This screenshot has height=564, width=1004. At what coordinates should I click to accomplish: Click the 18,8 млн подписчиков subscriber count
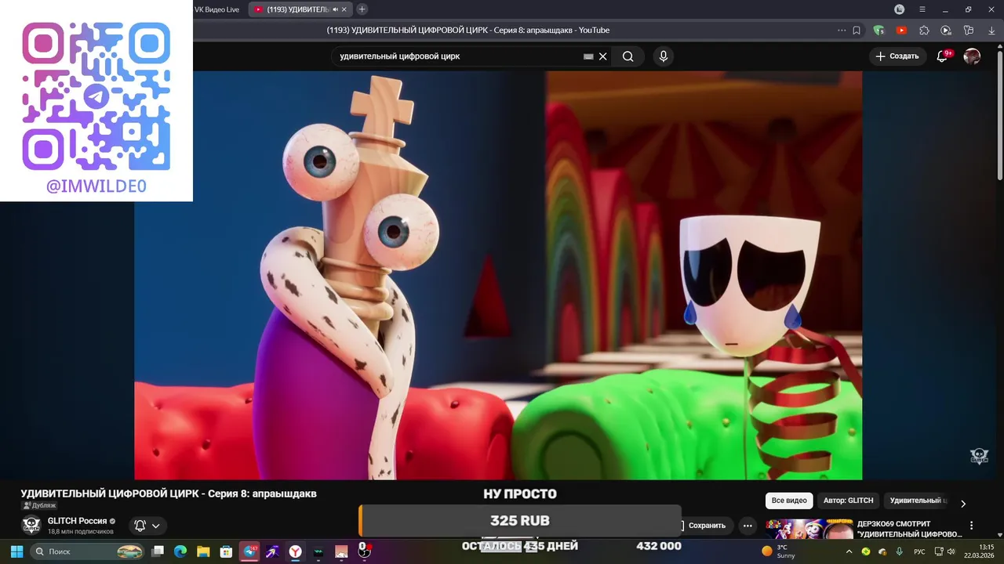click(x=81, y=532)
